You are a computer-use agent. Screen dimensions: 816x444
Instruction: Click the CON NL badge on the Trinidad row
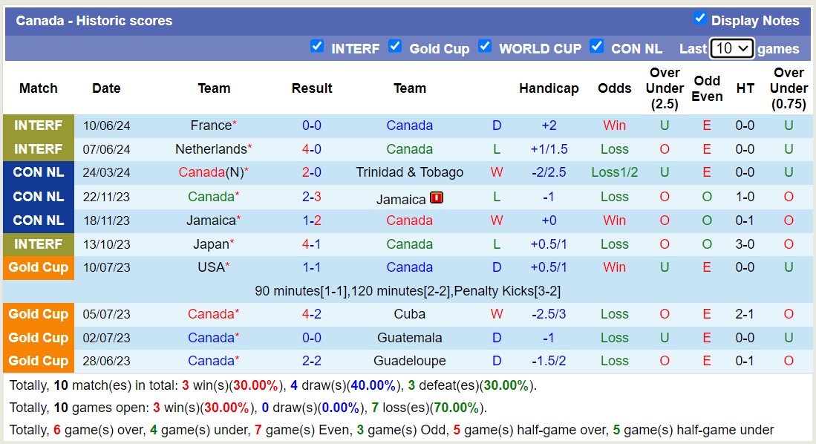coord(38,172)
